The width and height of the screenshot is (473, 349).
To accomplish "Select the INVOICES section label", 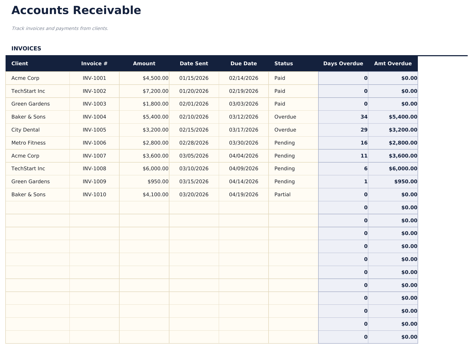I will click(x=26, y=49).
